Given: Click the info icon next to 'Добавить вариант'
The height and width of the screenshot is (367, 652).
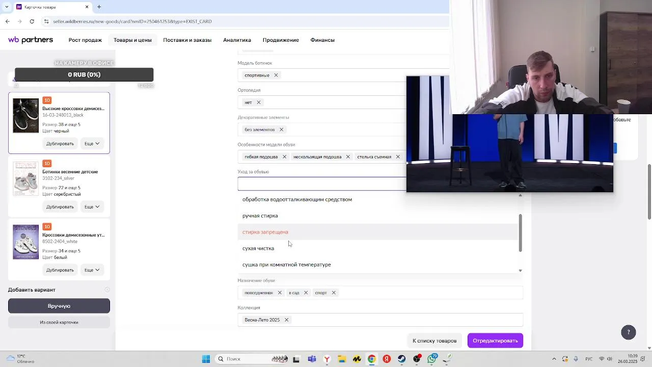Looking at the screenshot, I should (x=107, y=290).
